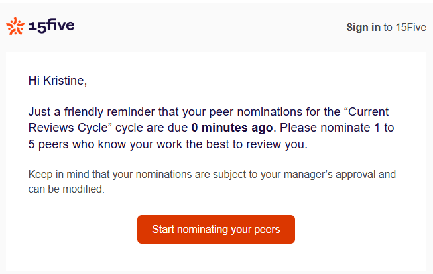Click the "can be modified." text line
This screenshot has width=433, height=274.
(66, 189)
